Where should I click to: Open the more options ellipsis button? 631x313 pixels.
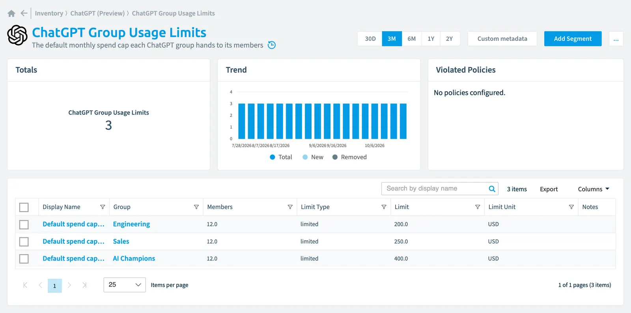pos(616,39)
